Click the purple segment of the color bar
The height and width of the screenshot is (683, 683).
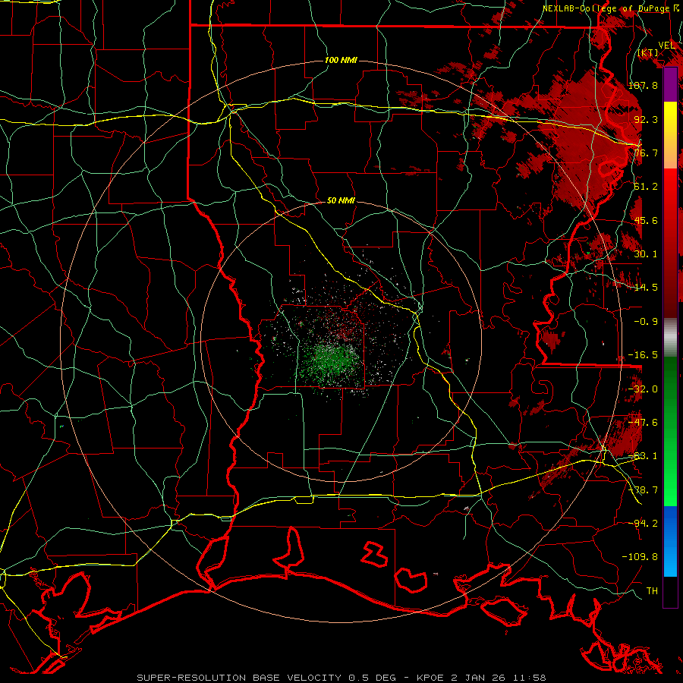(x=670, y=85)
